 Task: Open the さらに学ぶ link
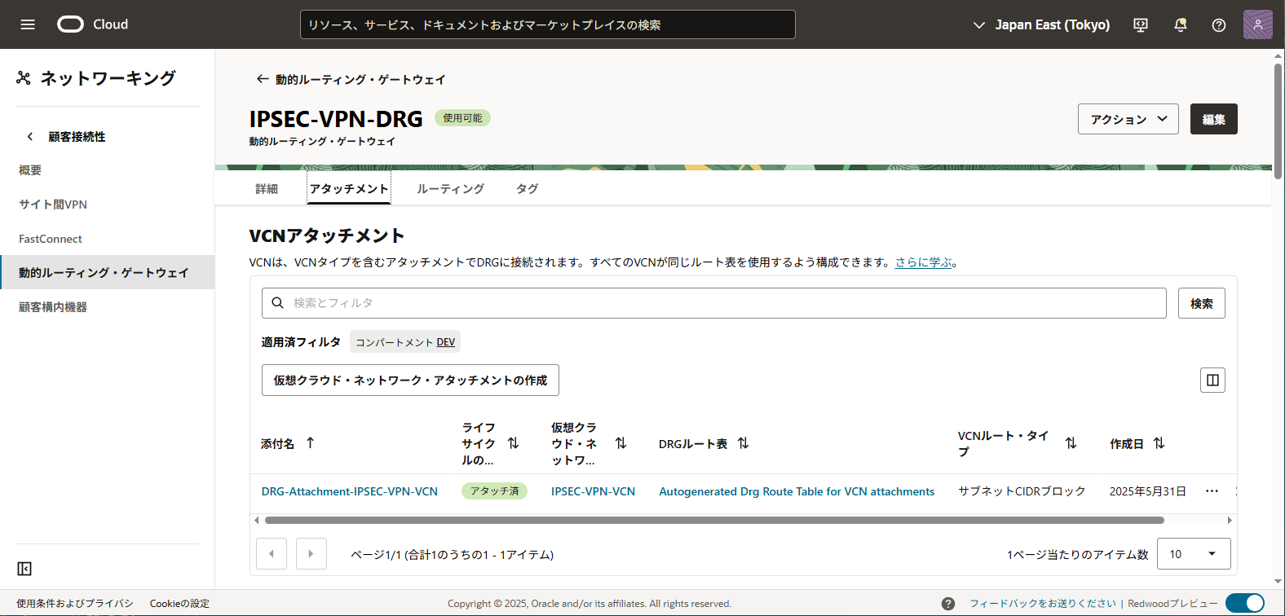coord(924,262)
